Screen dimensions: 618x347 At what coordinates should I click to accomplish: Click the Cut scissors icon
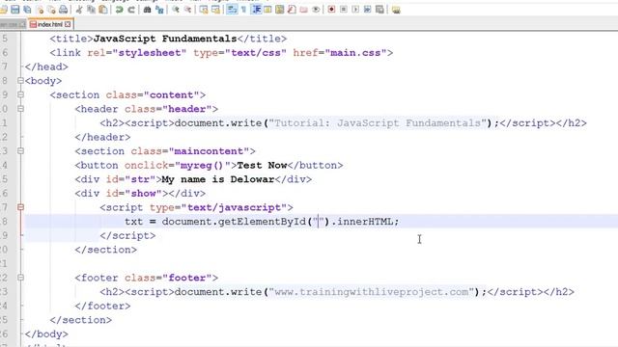click(79, 10)
